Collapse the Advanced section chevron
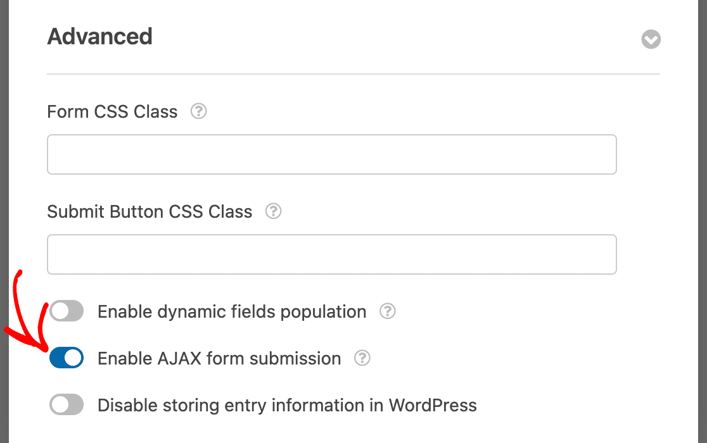 pyautogui.click(x=651, y=40)
